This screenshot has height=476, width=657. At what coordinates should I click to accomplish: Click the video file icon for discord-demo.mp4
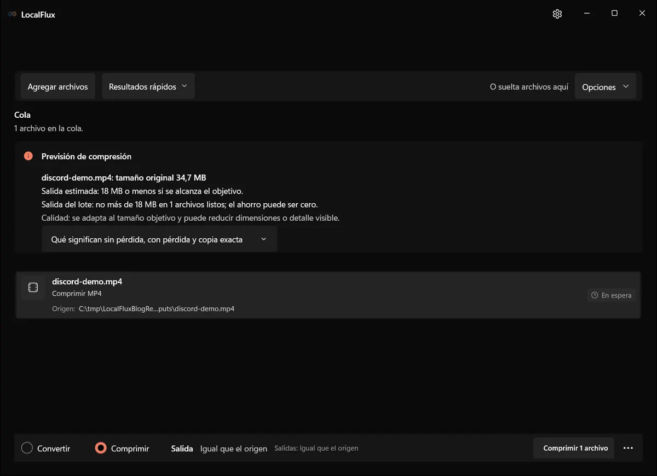point(33,288)
